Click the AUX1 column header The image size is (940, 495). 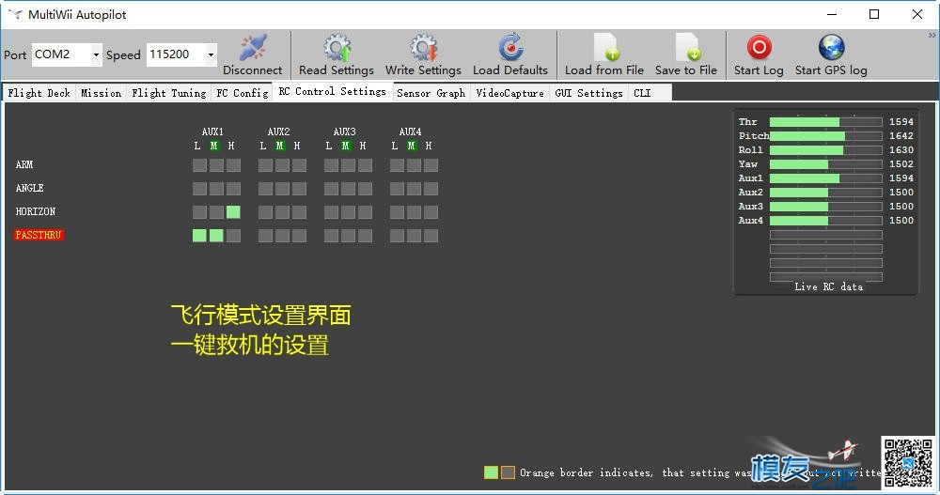click(212, 131)
